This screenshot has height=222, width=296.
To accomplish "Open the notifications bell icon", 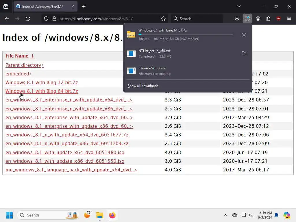I will tap(276, 215).
